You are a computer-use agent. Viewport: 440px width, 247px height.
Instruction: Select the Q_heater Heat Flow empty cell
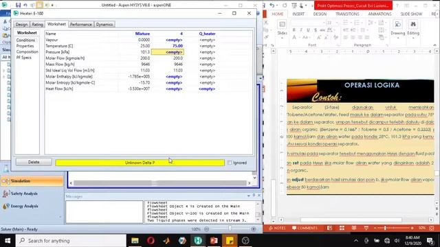click(x=207, y=89)
